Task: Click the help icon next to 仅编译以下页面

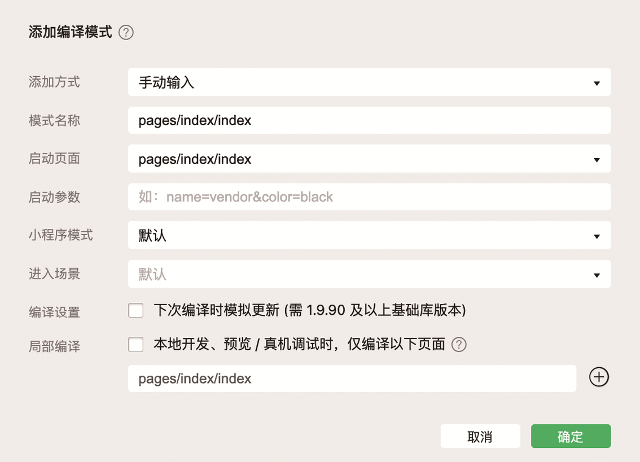Action: (x=459, y=345)
